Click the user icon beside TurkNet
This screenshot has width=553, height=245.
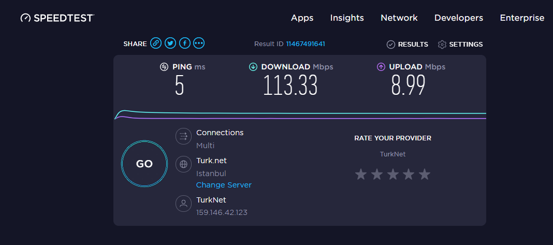click(x=183, y=204)
